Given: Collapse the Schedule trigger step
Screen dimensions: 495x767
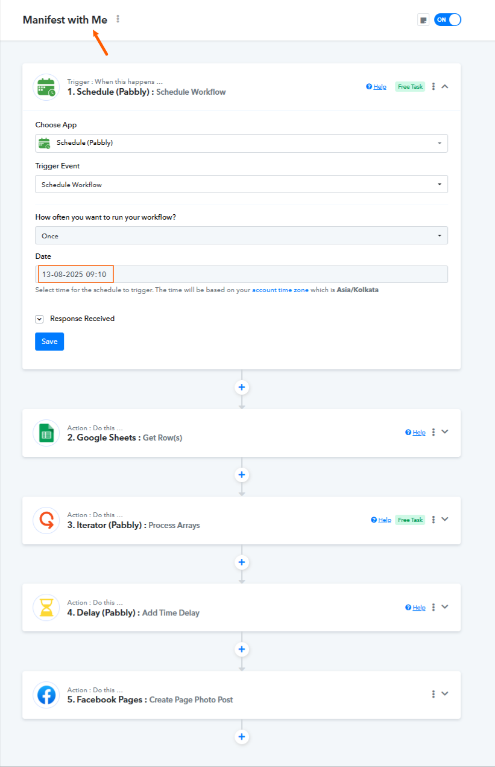Looking at the screenshot, I should pyautogui.click(x=445, y=86).
